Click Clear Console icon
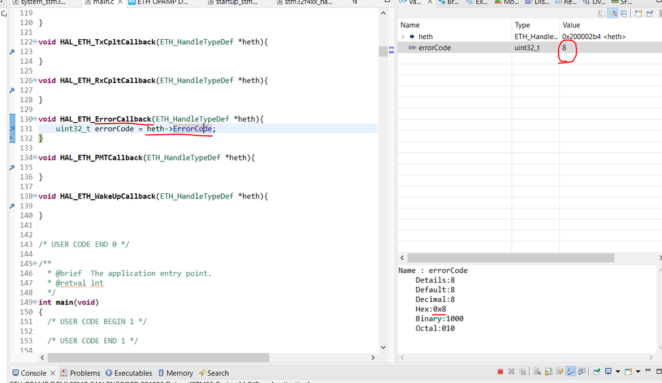This screenshot has width=662, height=383. [537, 372]
